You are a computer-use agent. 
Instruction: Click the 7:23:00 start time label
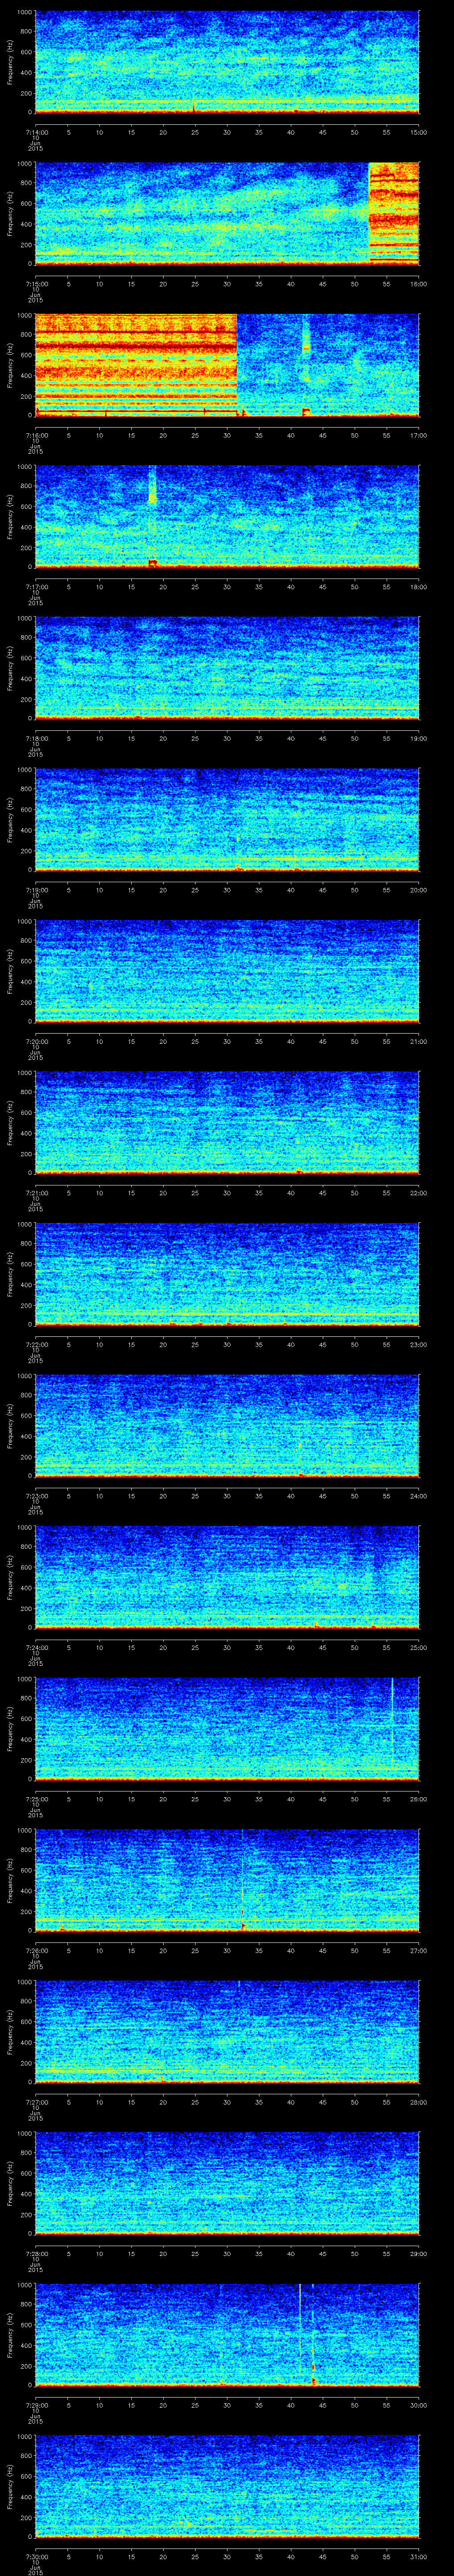(35, 1496)
